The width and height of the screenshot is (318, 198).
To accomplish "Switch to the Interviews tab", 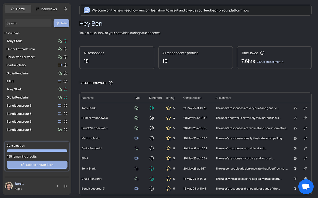I will pyautogui.click(x=46, y=9).
